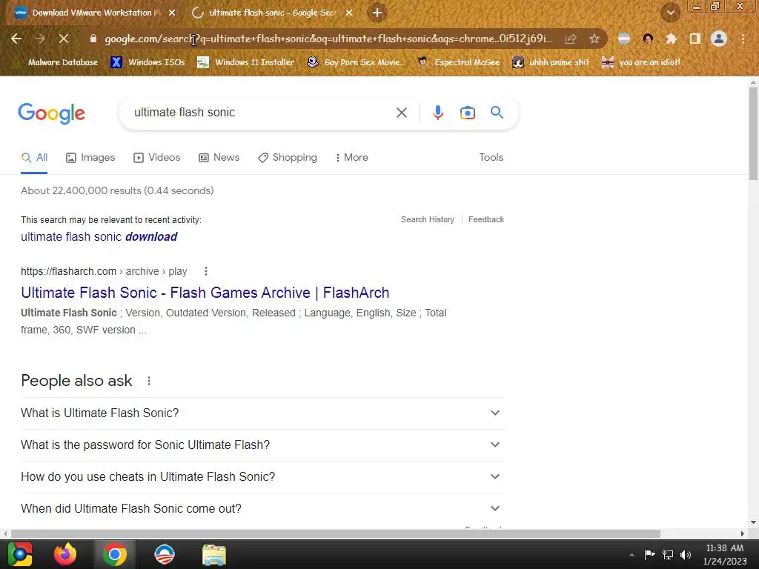Switch to Shopping results

coord(288,158)
